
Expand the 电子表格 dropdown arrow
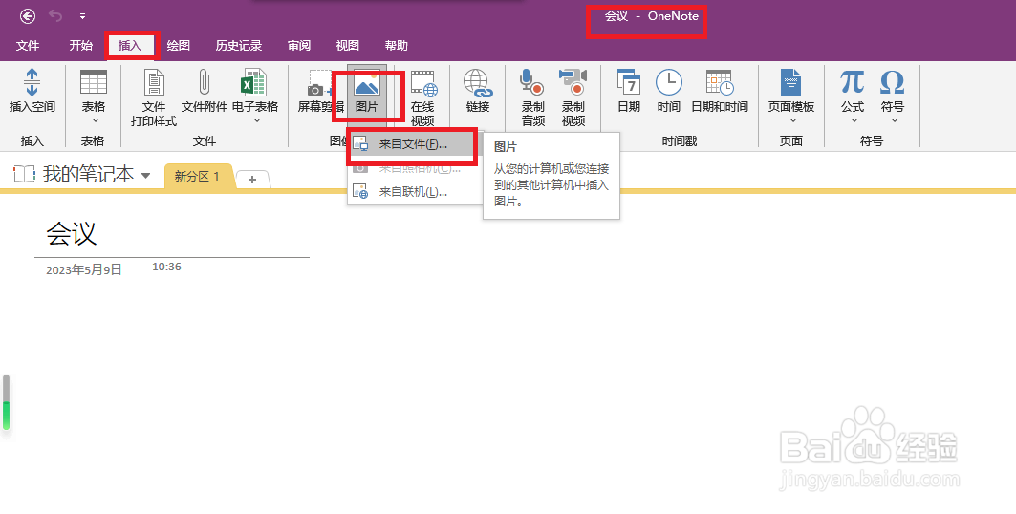[x=256, y=121]
